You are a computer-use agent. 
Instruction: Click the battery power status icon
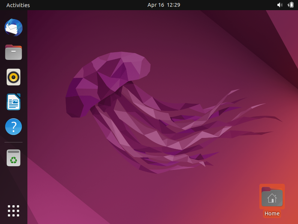point(290,5)
